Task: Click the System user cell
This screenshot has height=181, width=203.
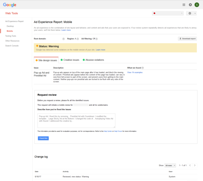Action: pos(172,177)
